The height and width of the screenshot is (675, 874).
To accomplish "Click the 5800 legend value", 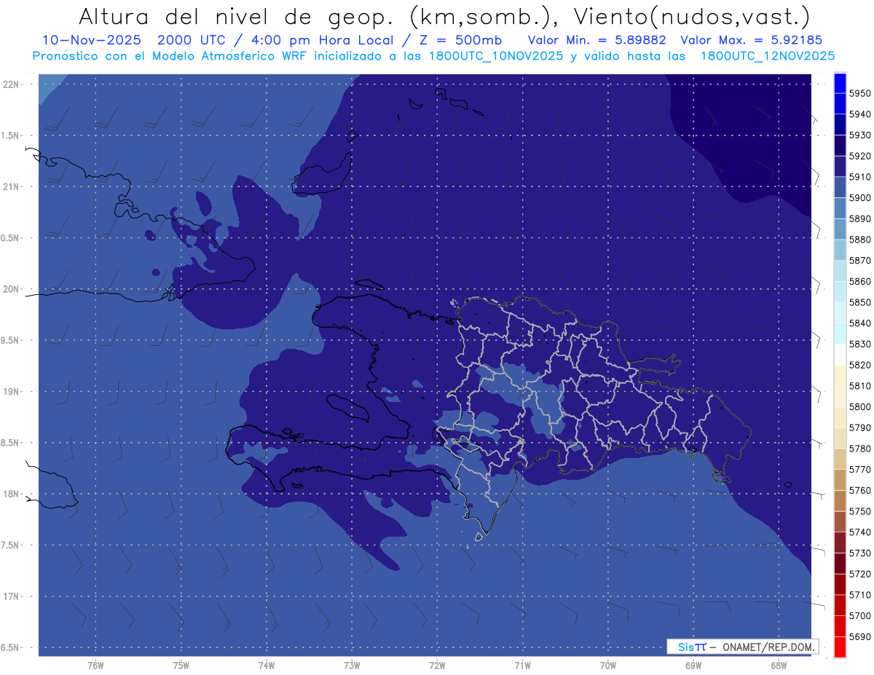I will (859, 406).
